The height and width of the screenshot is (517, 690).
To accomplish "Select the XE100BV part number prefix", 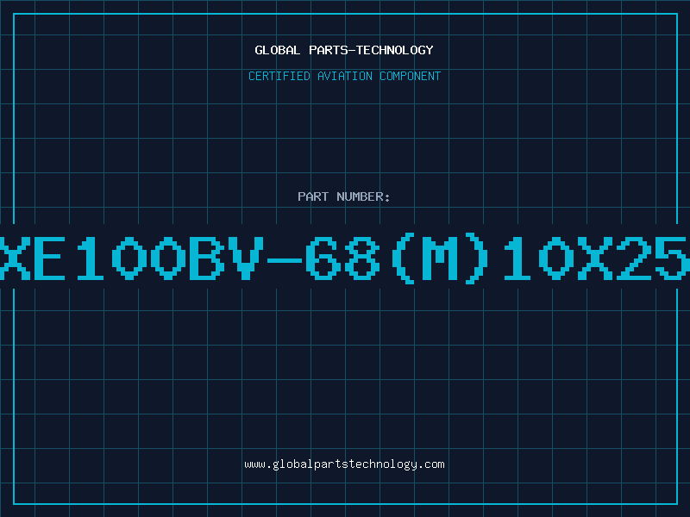I will point(132,258).
